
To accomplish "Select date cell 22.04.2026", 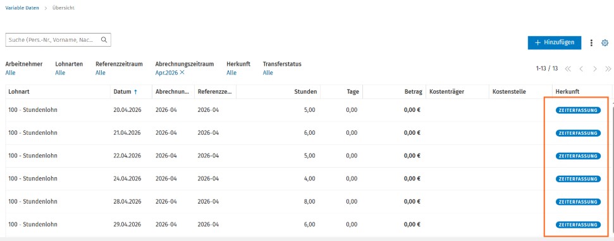I will click(127, 156).
